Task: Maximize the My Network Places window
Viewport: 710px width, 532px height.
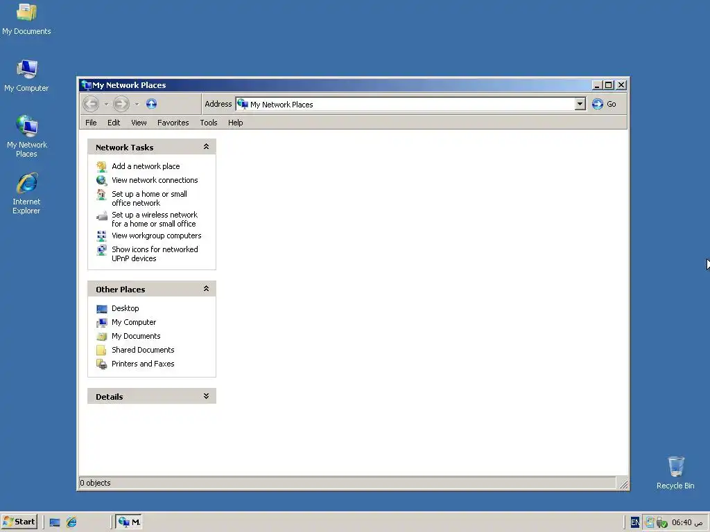Action: point(609,85)
